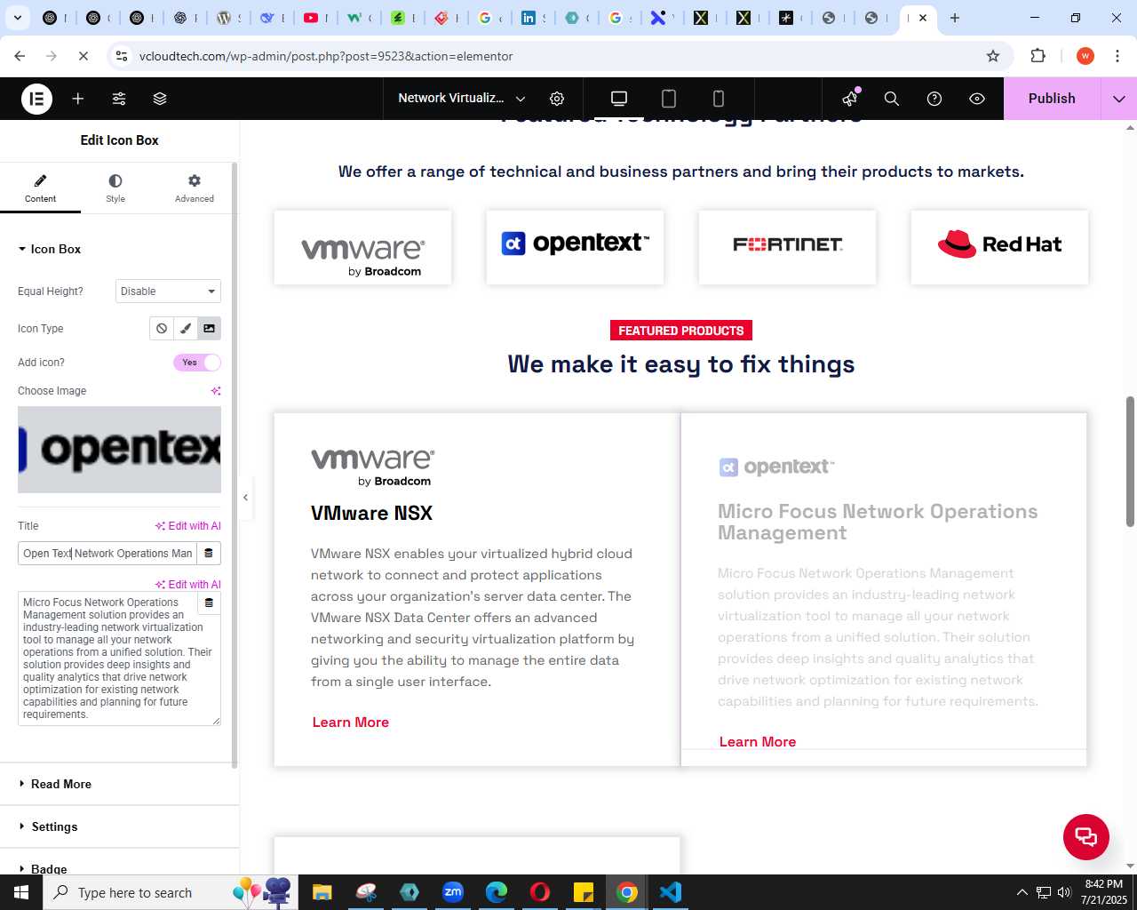1137x910 pixels.
Task: Open the Equal Height Disable dropdown
Action: [168, 291]
